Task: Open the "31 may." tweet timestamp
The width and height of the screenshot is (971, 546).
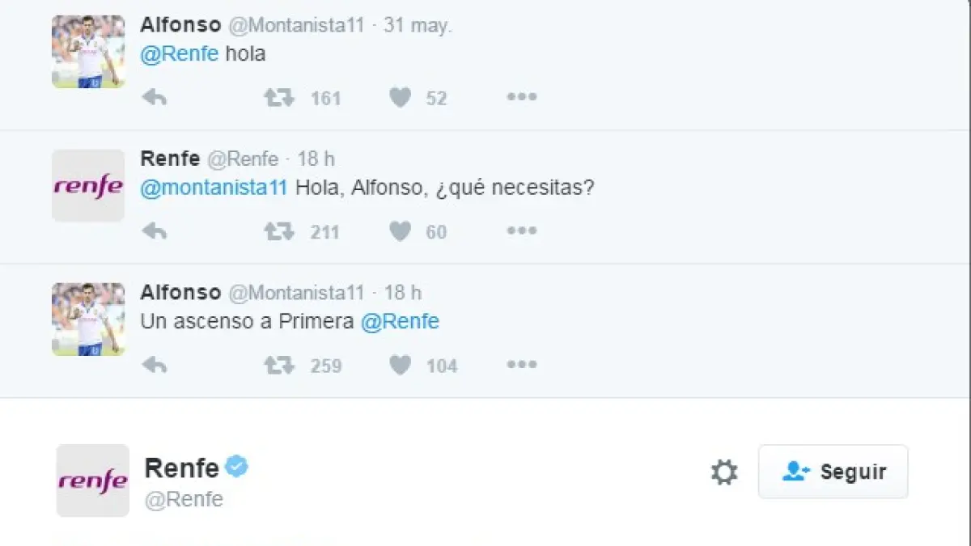Action: [x=418, y=25]
